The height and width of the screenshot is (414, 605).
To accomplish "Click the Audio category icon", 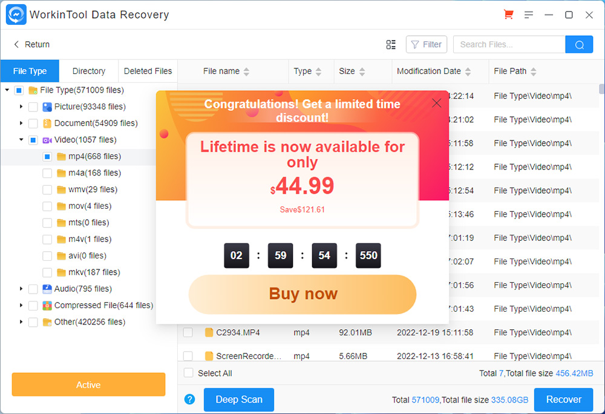I will (x=47, y=289).
